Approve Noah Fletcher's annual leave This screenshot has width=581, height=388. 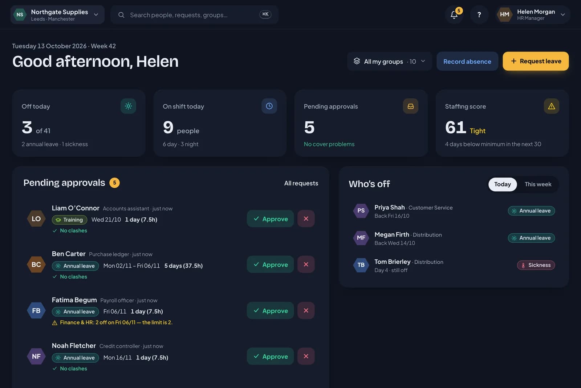(270, 356)
